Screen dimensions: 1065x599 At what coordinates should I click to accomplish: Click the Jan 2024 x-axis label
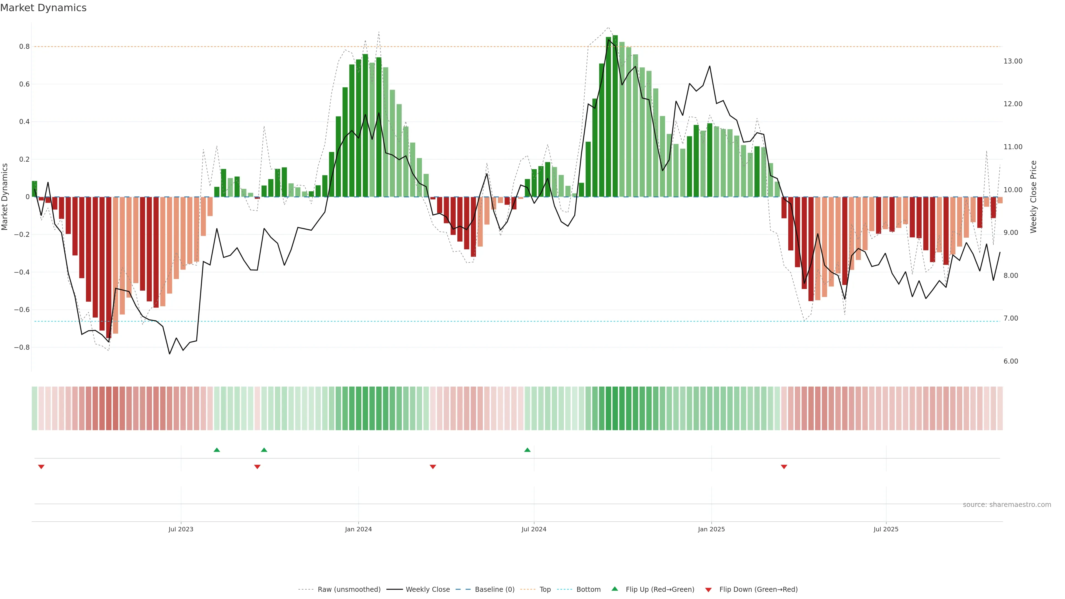coord(358,529)
